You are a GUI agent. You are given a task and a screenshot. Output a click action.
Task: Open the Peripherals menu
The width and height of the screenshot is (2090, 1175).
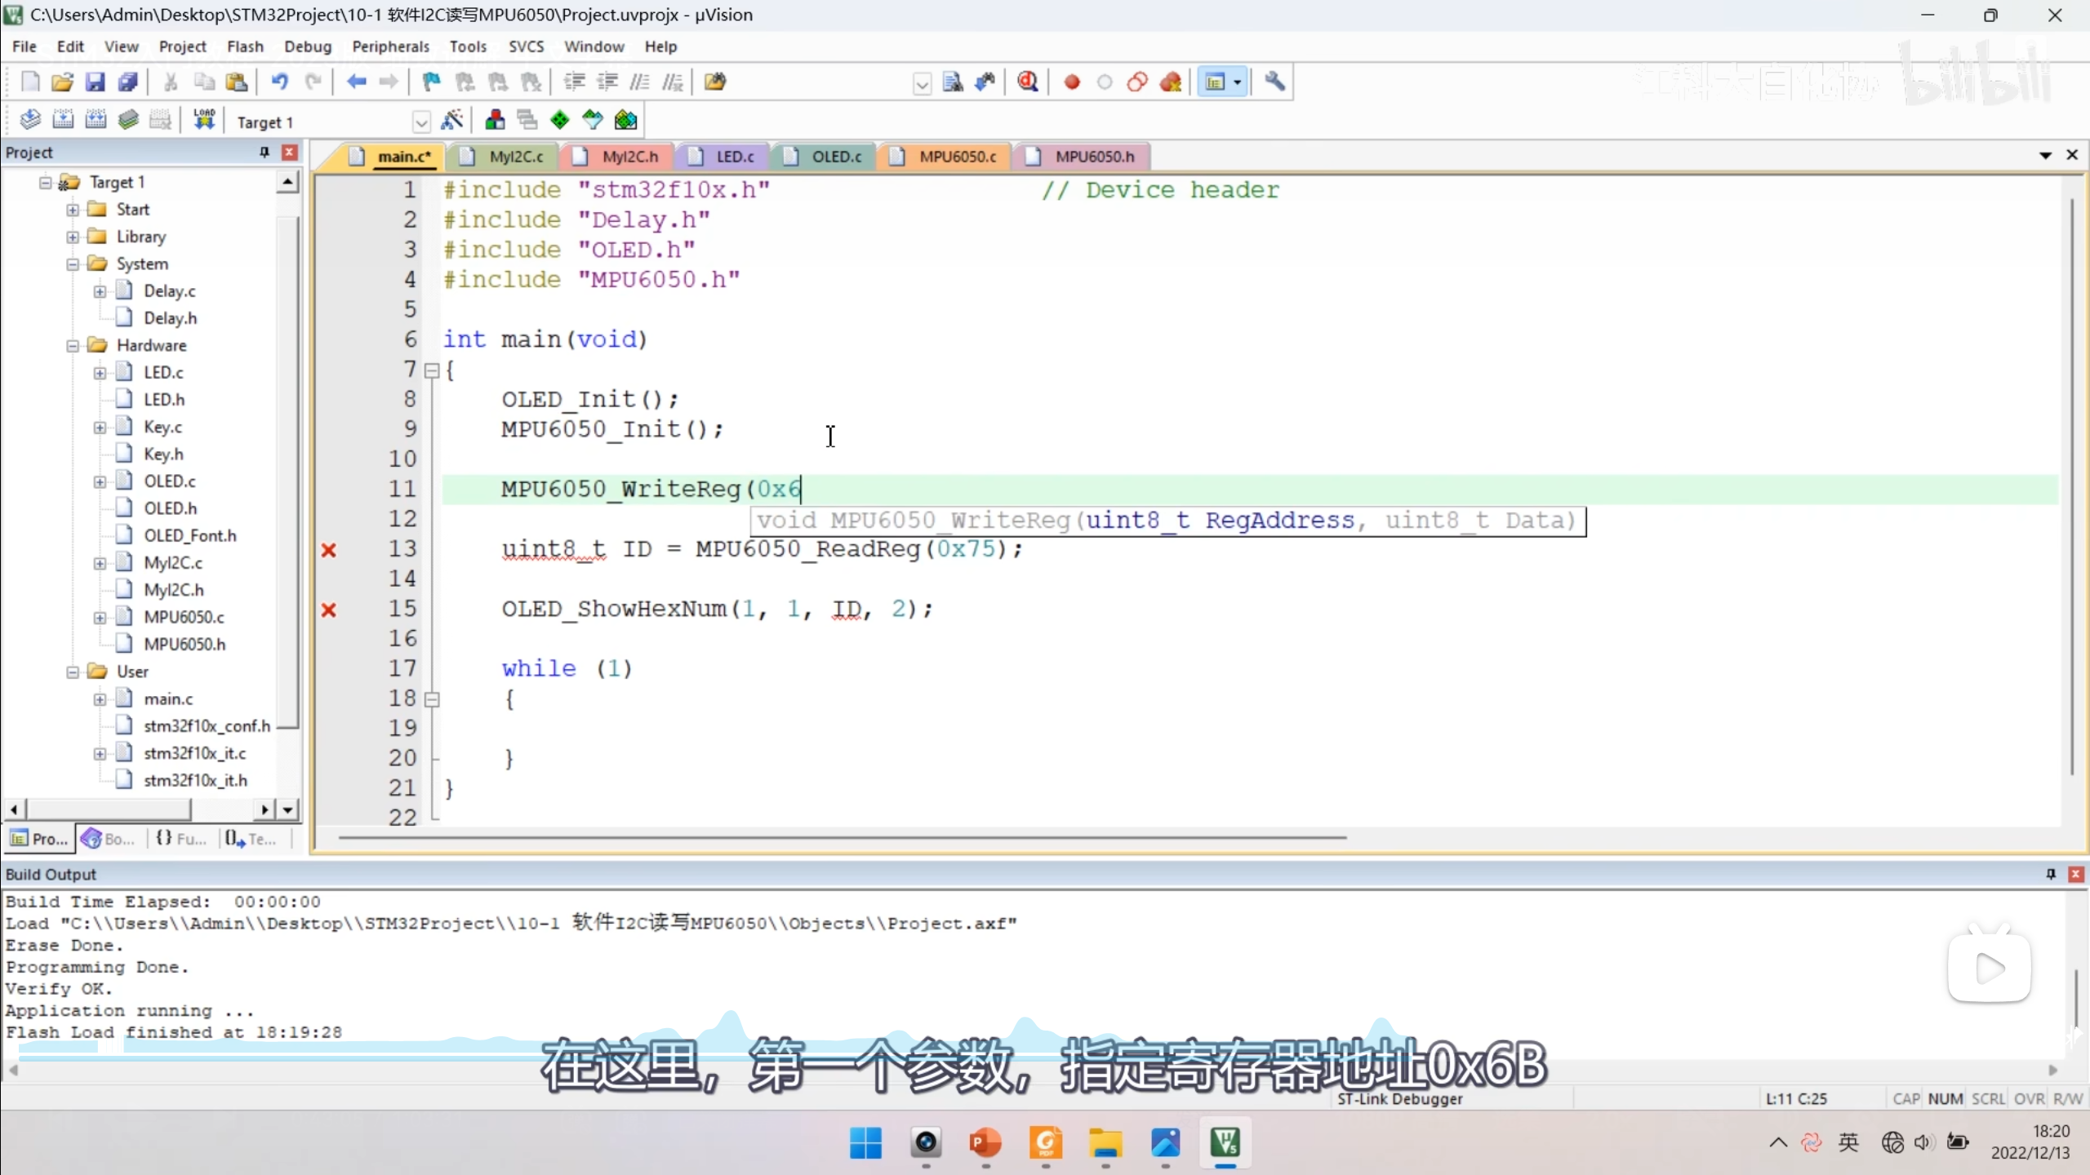pyautogui.click(x=390, y=47)
